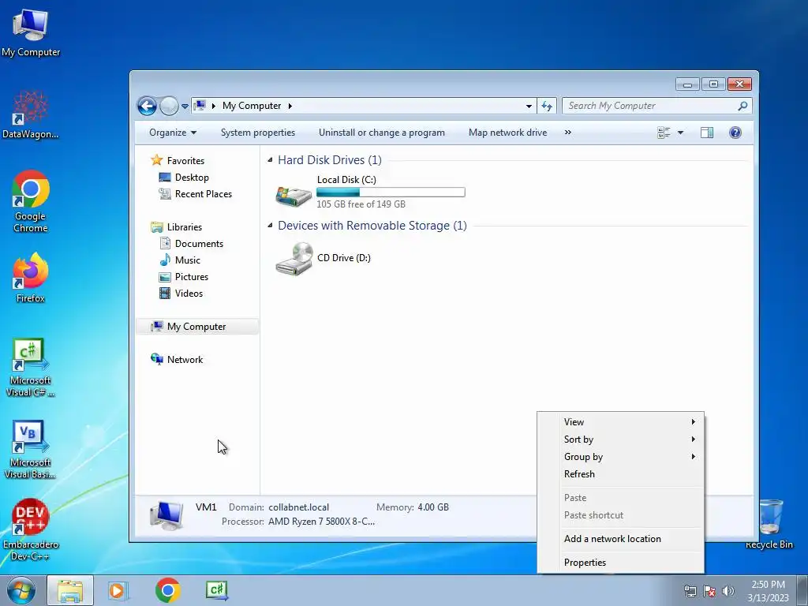Open the Get help question mark icon
This screenshot has height=606, width=808.
pos(735,133)
